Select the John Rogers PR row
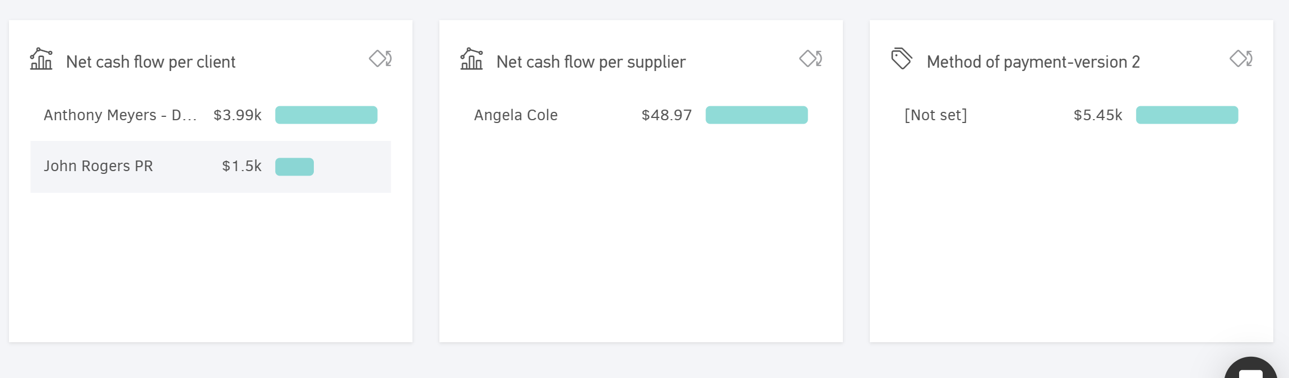1289x378 pixels. coord(98,167)
